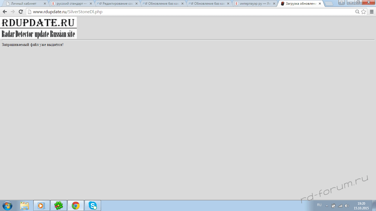Close the Личный кабинет tab

pos(45,4)
